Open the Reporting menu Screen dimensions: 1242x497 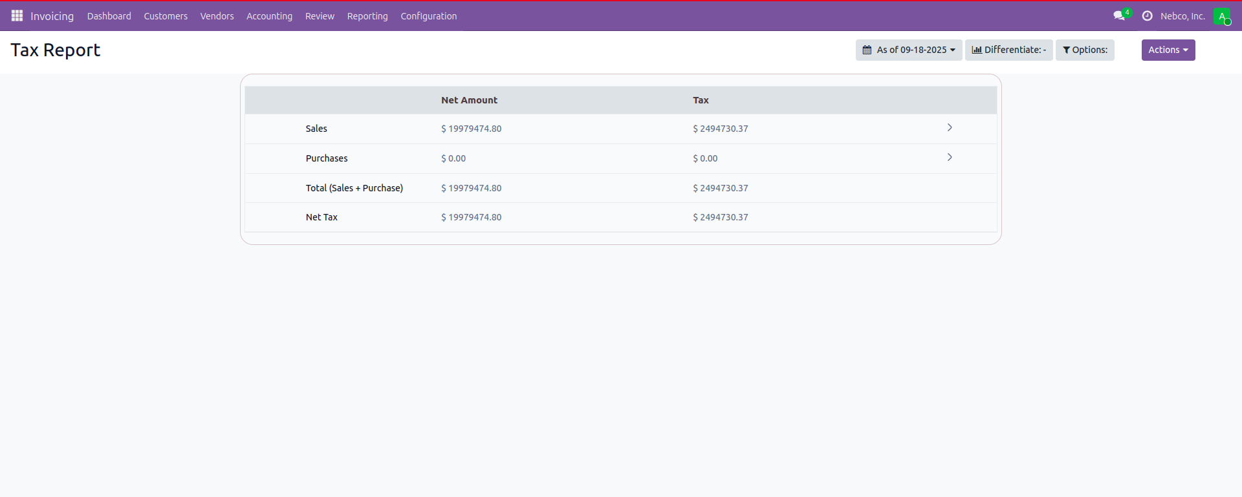367,16
